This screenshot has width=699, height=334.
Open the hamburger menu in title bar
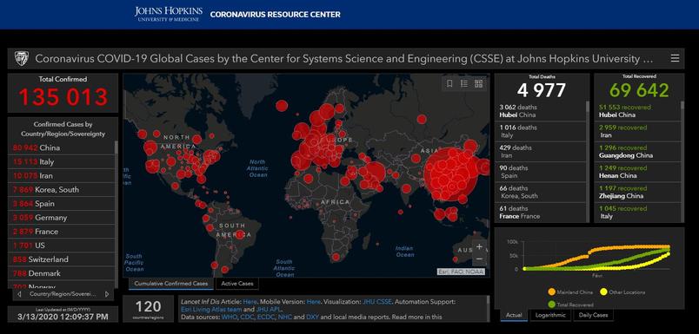(x=675, y=58)
